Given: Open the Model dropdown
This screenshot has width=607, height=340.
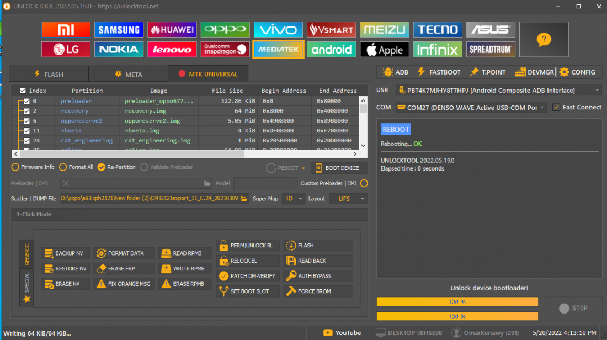Looking at the screenshot, I should pyautogui.click(x=265, y=183).
